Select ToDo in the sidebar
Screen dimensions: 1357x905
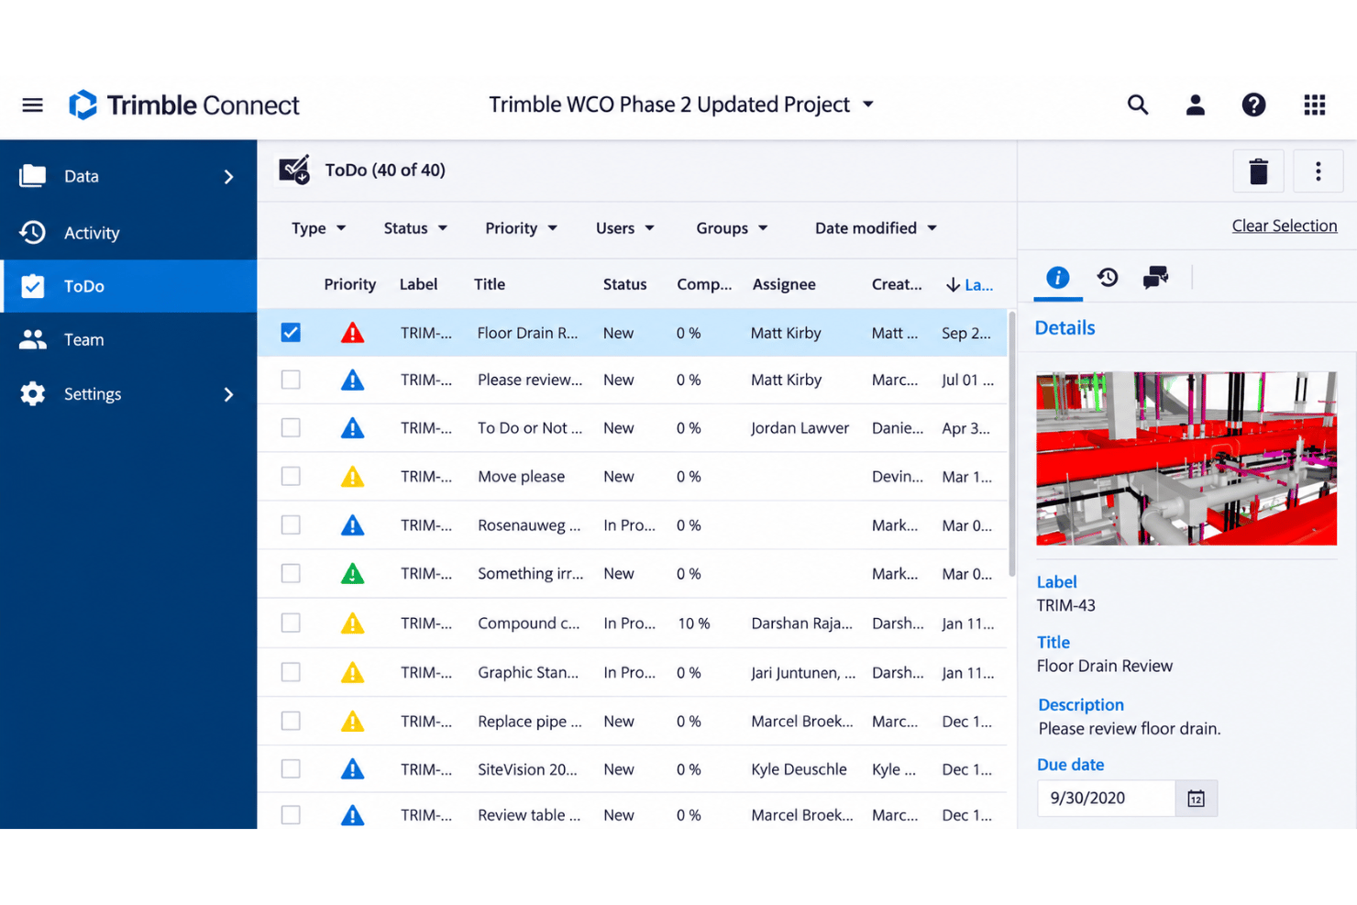[x=128, y=286]
